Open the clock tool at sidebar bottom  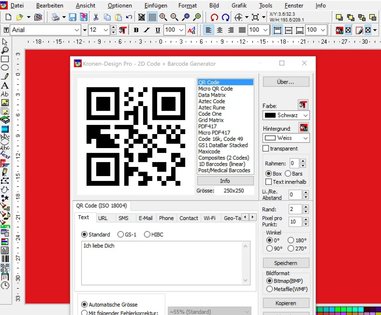point(5,286)
